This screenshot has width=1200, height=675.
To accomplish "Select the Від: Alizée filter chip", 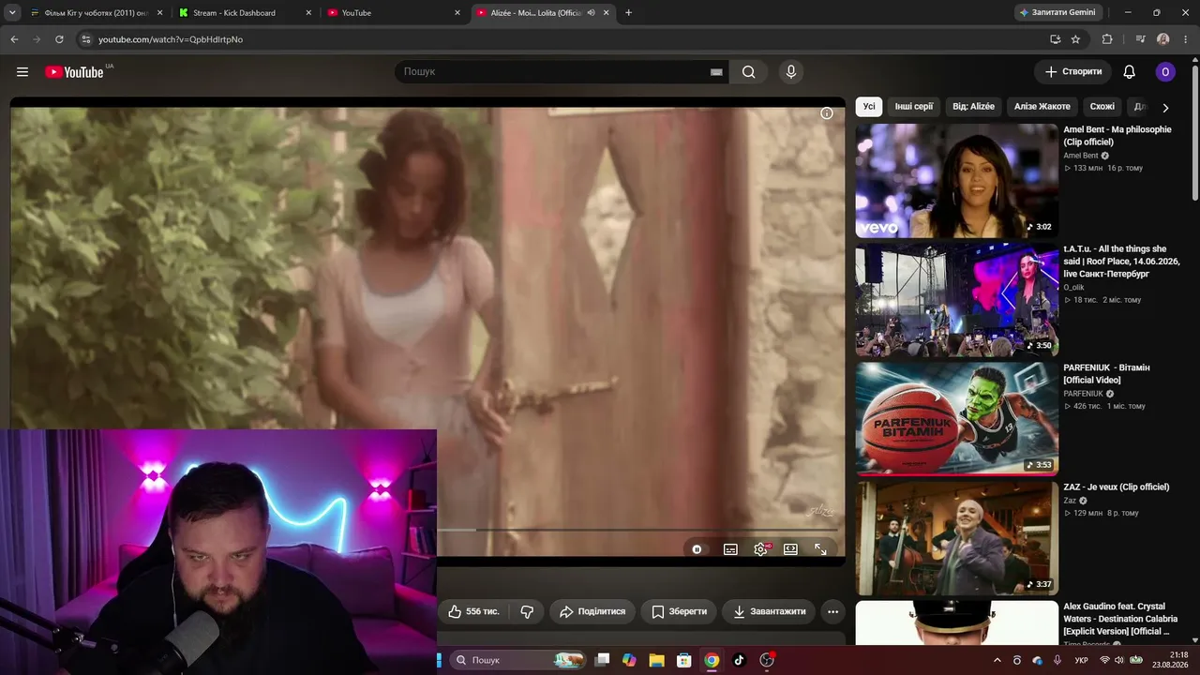I will point(973,107).
